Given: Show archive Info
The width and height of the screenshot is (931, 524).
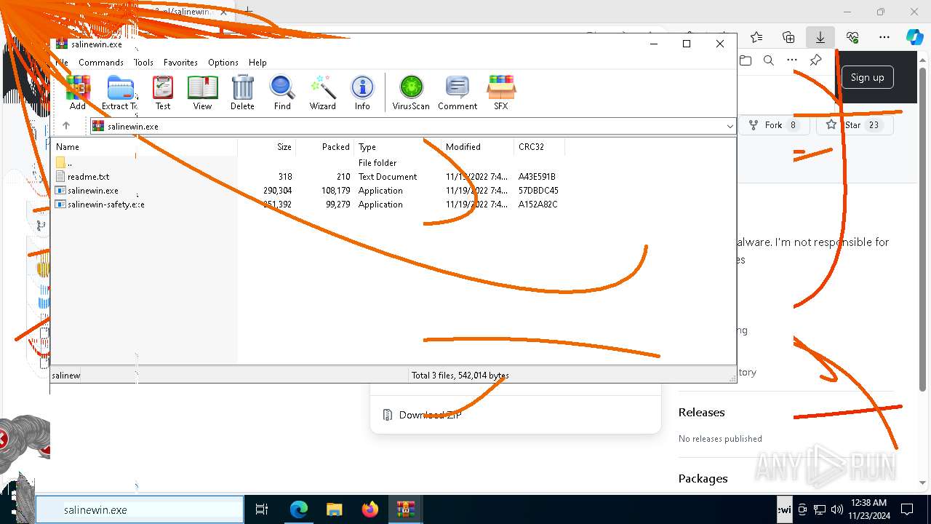Looking at the screenshot, I should coord(362,92).
